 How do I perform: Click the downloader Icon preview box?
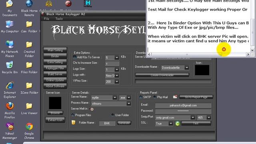[x=202, y=70]
